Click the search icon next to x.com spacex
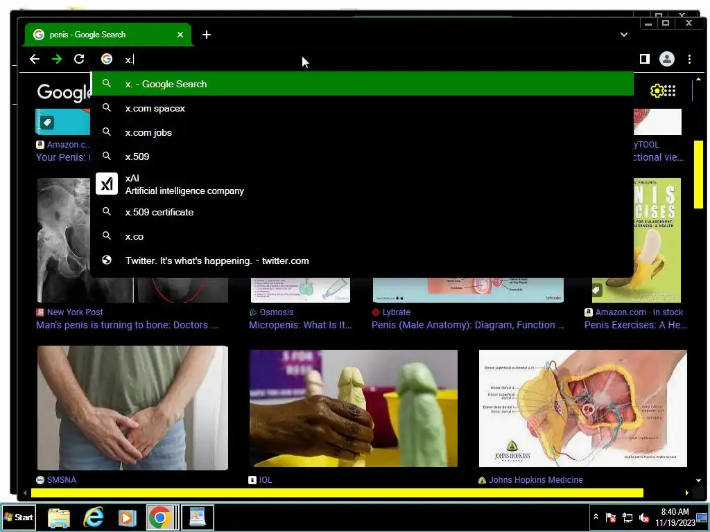The image size is (710, 532). [x=107, y=107]
